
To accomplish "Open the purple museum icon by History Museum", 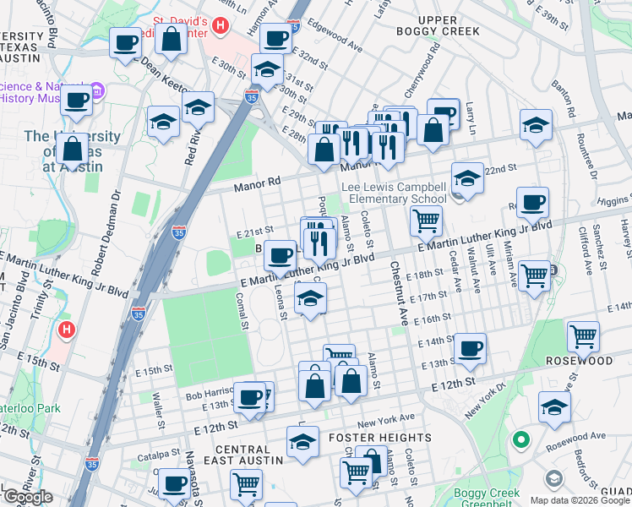I will tap(97, 90).
